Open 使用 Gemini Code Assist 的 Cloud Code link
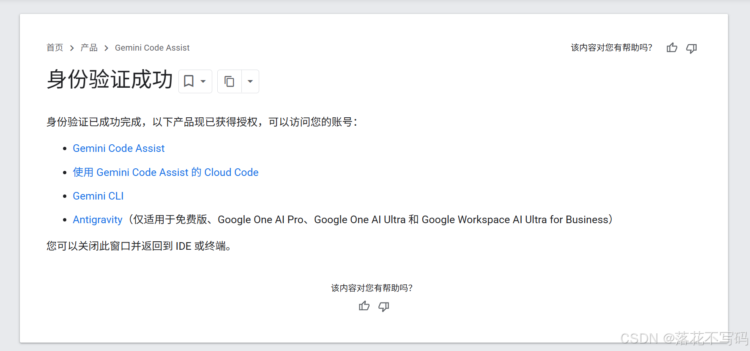750x351 pixels. point(166,172)
